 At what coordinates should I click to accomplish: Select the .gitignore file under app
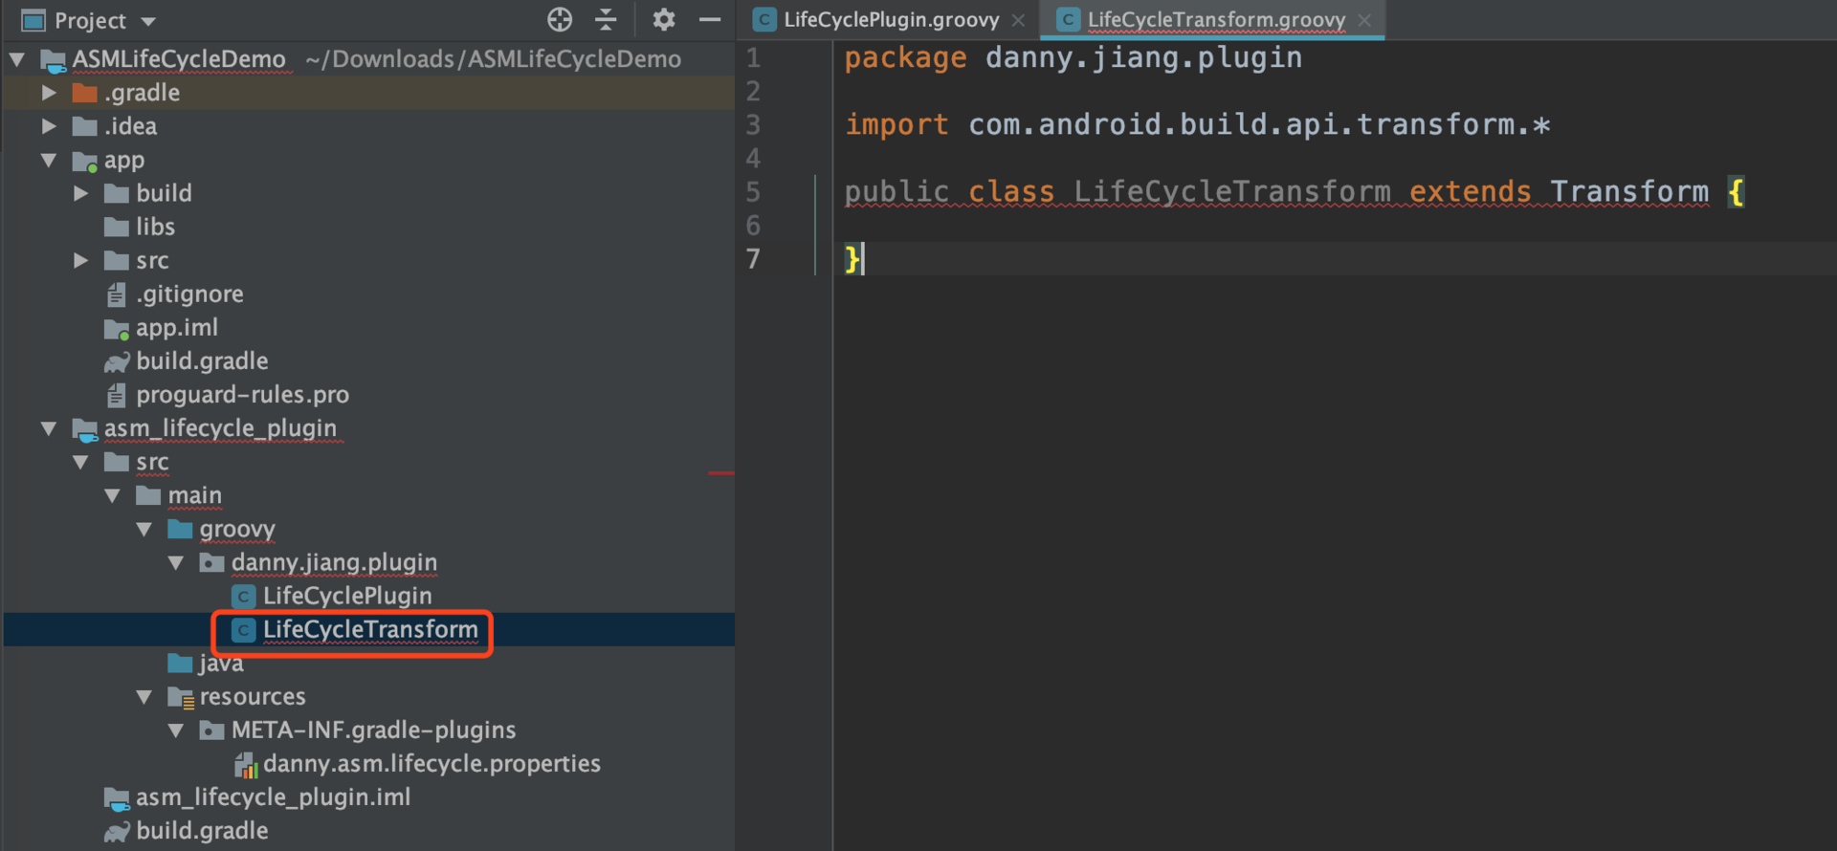[x=189, y=295]
